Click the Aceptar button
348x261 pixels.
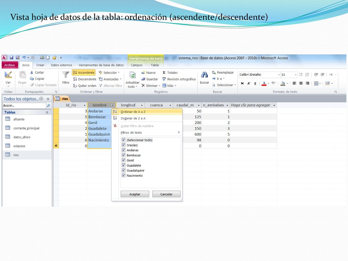click(x=135, y=194)
